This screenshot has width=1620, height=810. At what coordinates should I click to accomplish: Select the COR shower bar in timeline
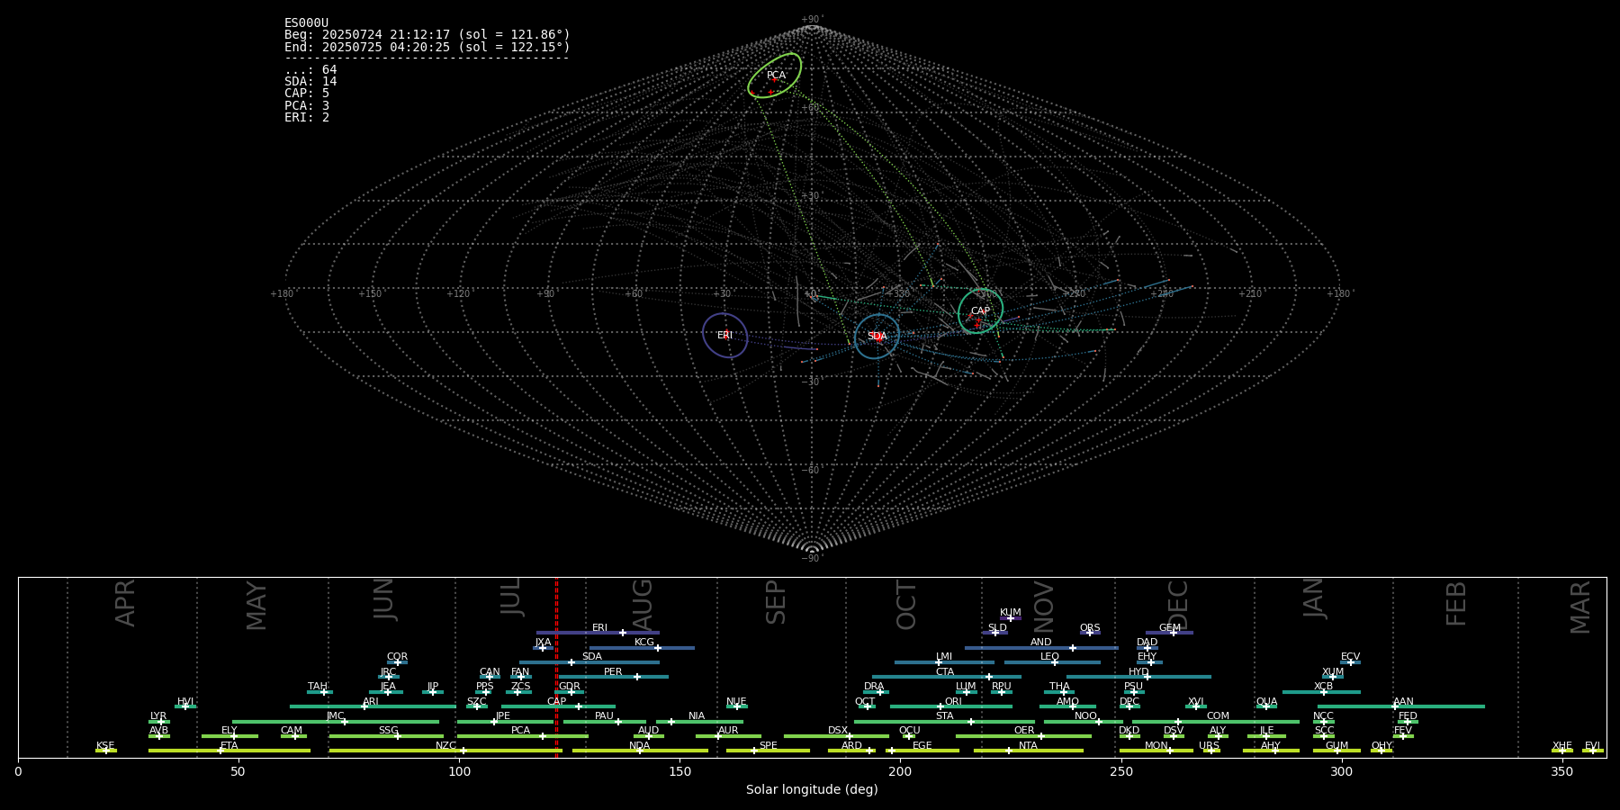pos(397,662)
